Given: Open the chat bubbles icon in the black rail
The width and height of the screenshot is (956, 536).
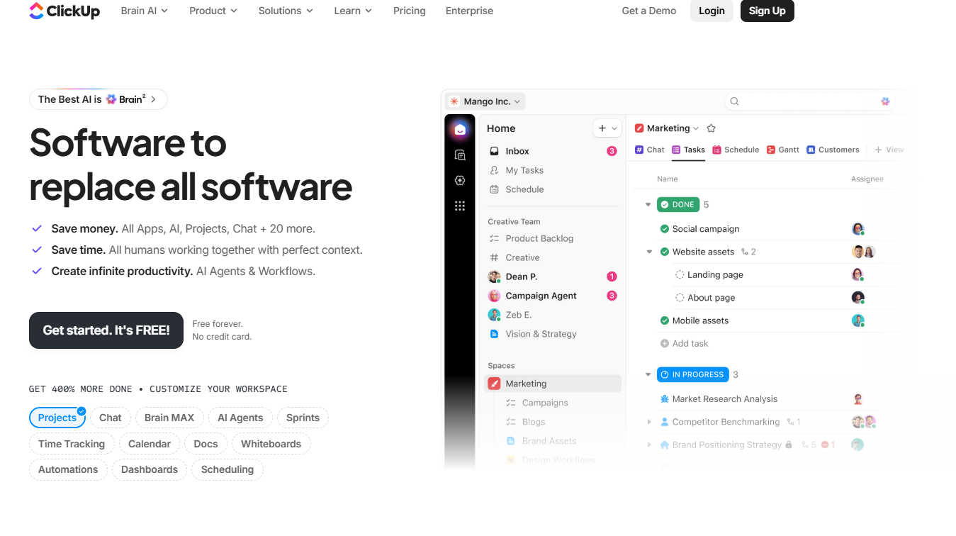Looking at the screenshot, I should (460, 155).
